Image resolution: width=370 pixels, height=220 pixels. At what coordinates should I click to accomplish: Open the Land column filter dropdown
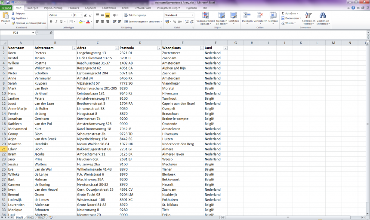pos(225,48)
